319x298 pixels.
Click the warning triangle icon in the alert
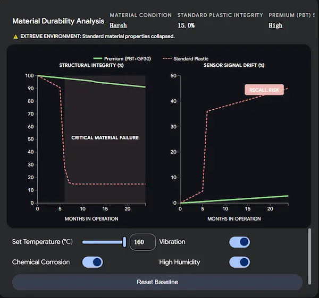15,37
